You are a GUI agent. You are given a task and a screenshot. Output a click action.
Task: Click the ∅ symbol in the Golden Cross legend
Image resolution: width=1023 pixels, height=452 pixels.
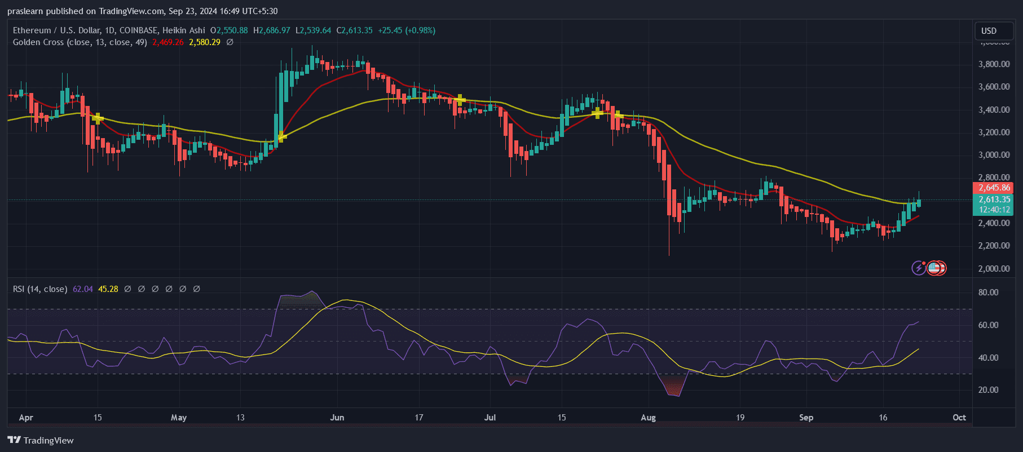coord(230,42)
